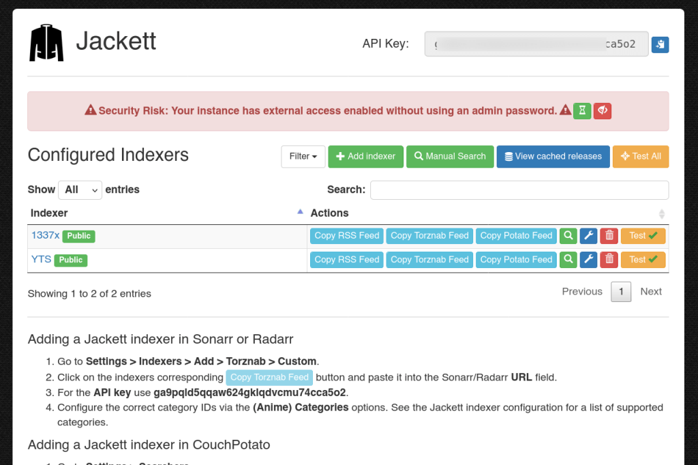Test the 1337x indexer

coord(643,236)
